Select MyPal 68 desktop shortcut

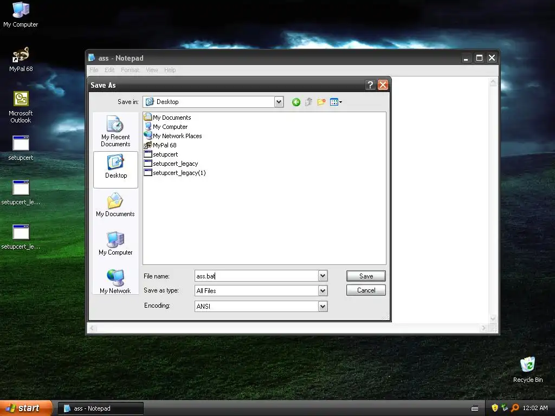21,60
